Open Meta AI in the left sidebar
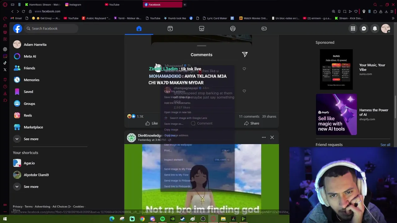The image size is (397, 223). click(50, 56)
